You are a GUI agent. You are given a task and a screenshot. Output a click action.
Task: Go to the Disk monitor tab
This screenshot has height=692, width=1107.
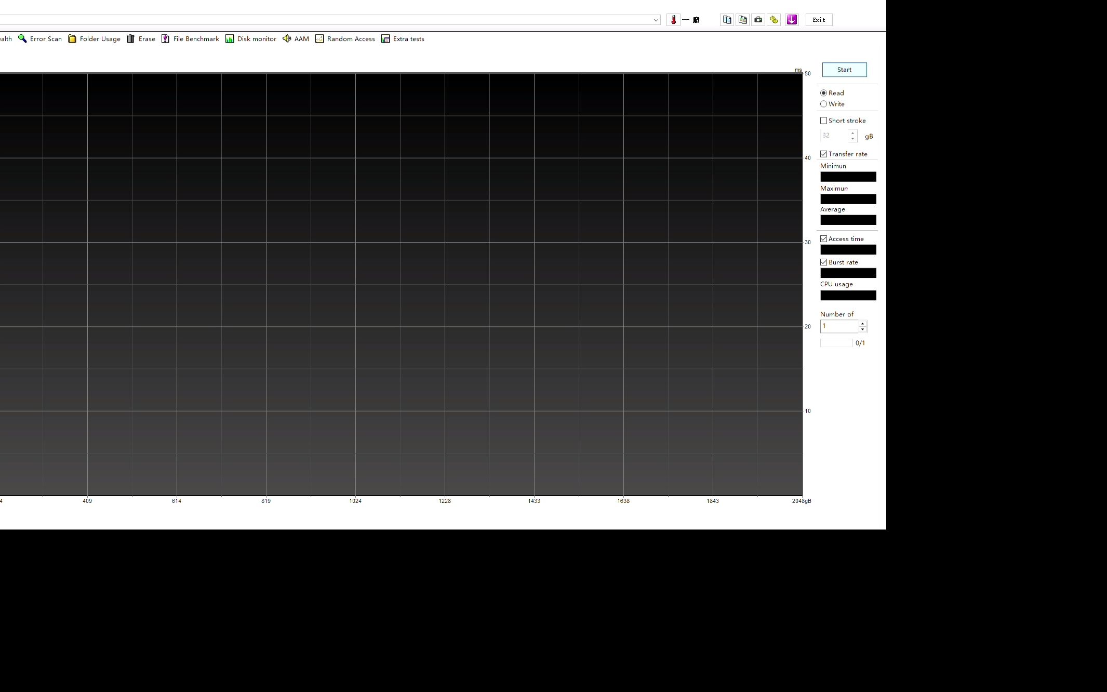coord(251,39)
